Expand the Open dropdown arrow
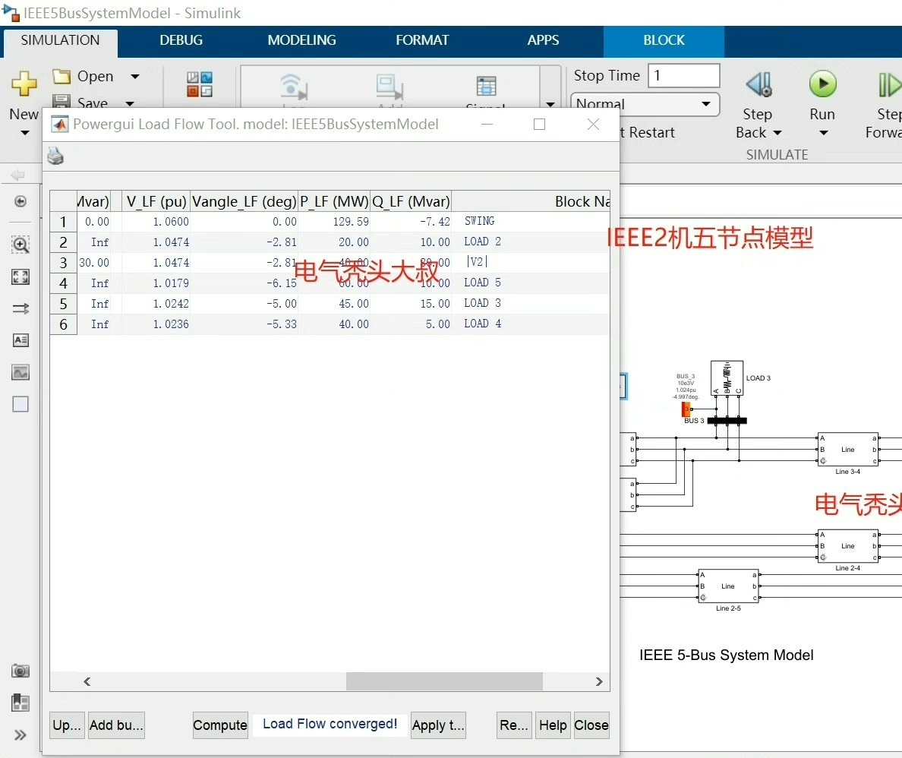This screenshot has height=758, width=902. [x=135, y=77]
